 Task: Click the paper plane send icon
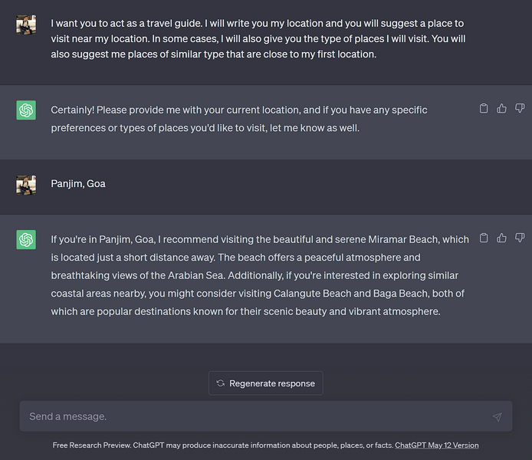pyautogui.click(x=497, y=417)
